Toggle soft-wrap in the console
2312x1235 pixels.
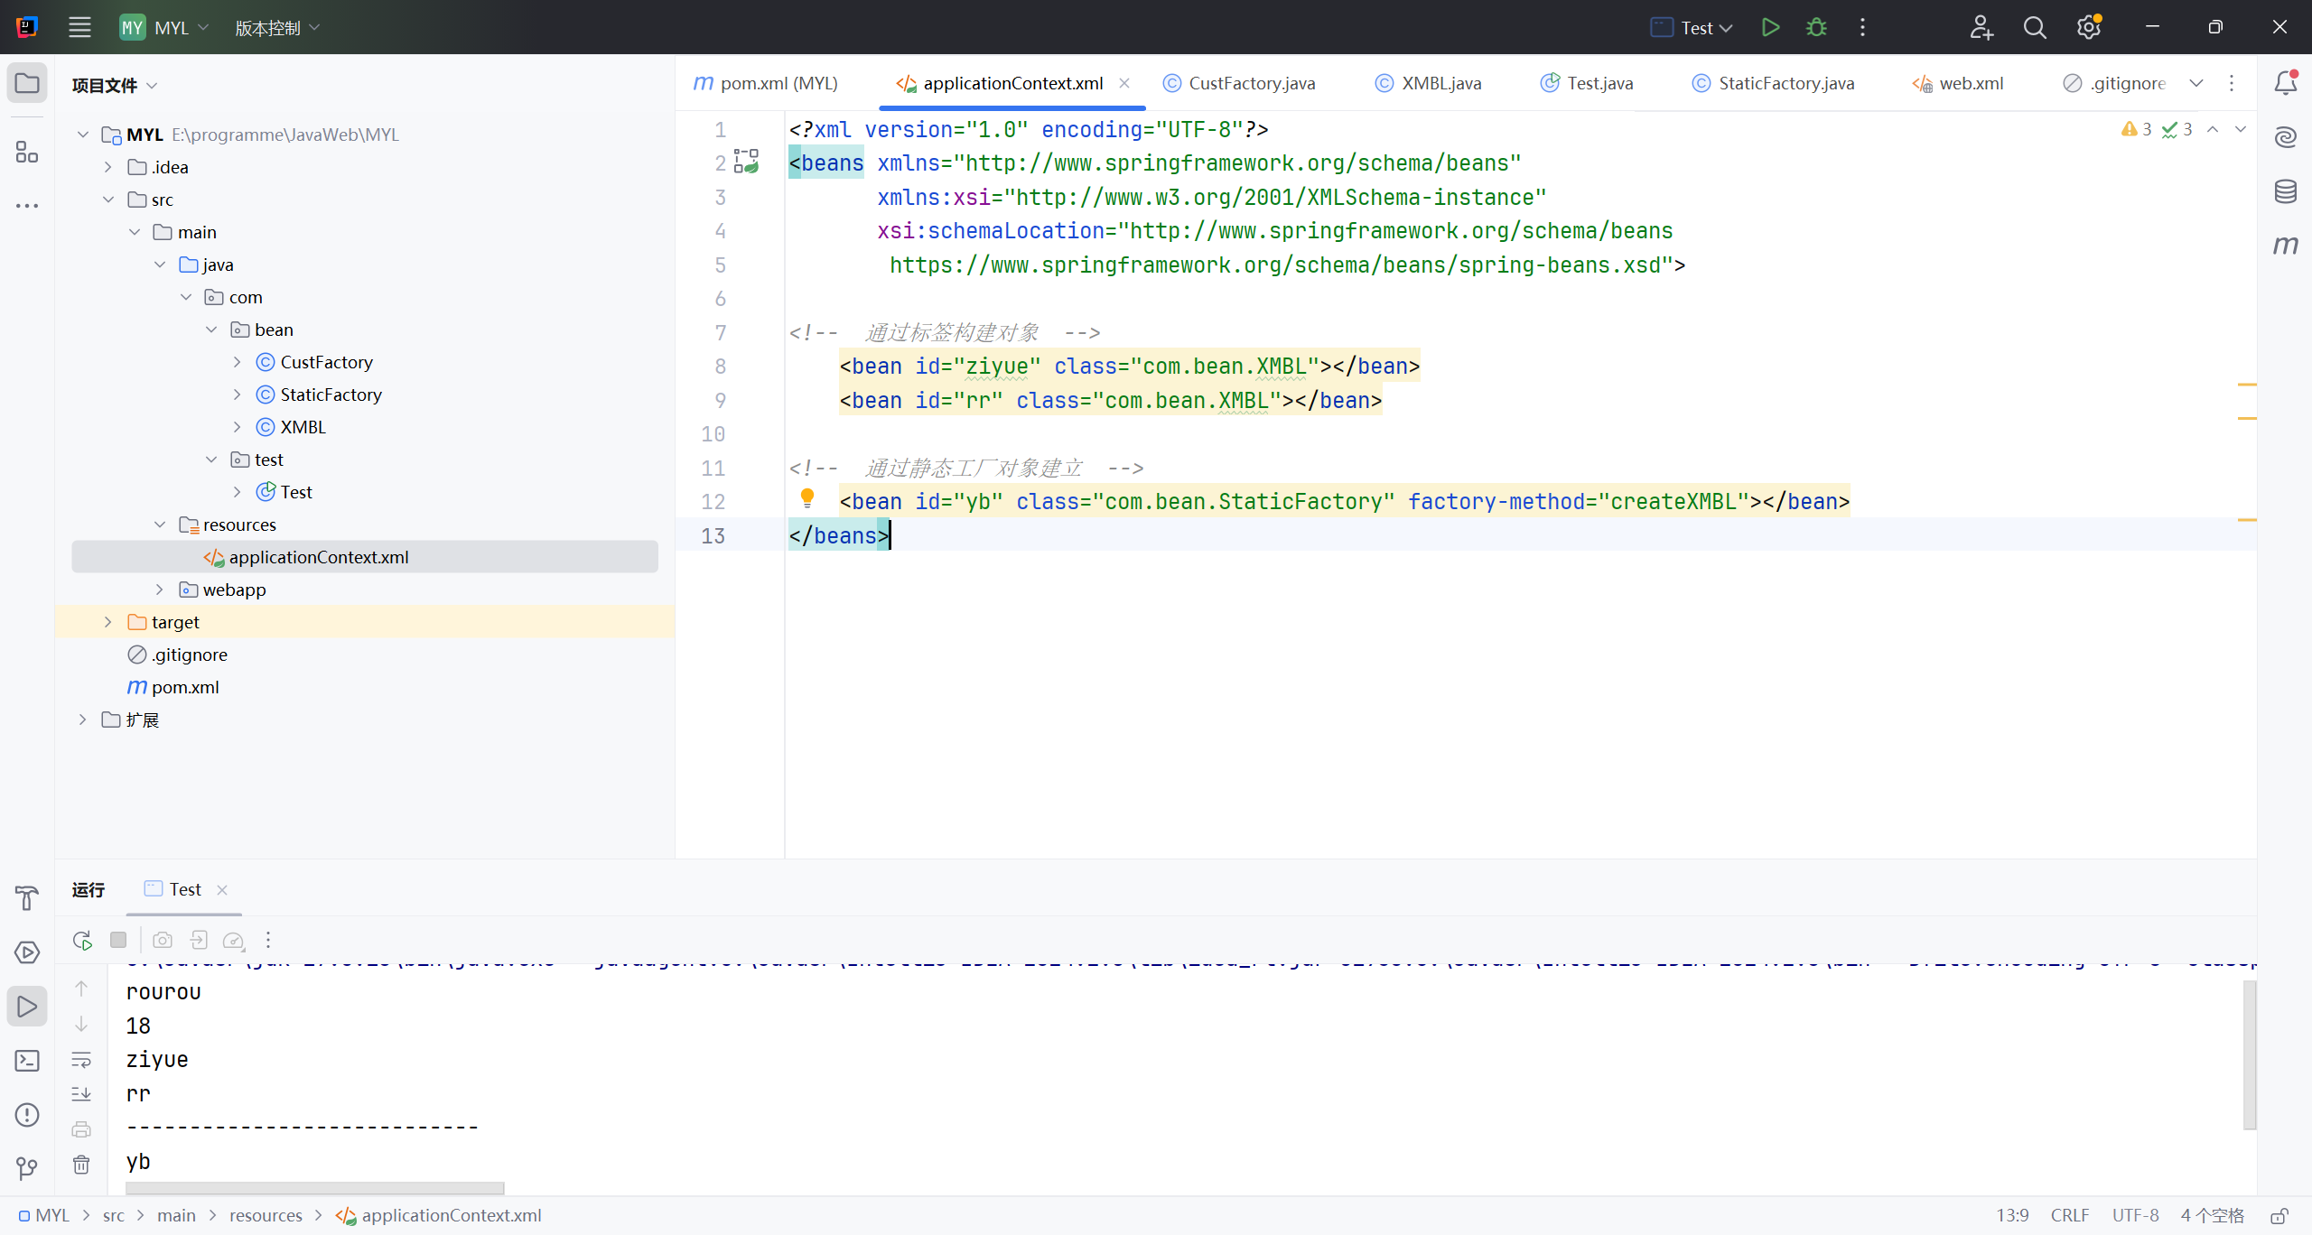(81, 1059)
